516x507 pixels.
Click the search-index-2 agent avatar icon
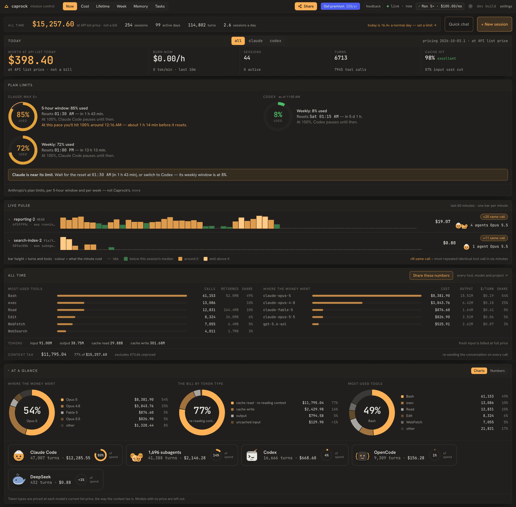point(466,247)
